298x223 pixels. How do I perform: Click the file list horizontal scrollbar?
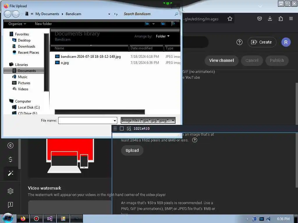(100, 112)
